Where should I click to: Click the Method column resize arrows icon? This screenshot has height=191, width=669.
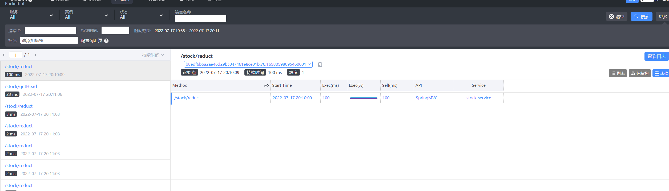click(x=266, y=86)
